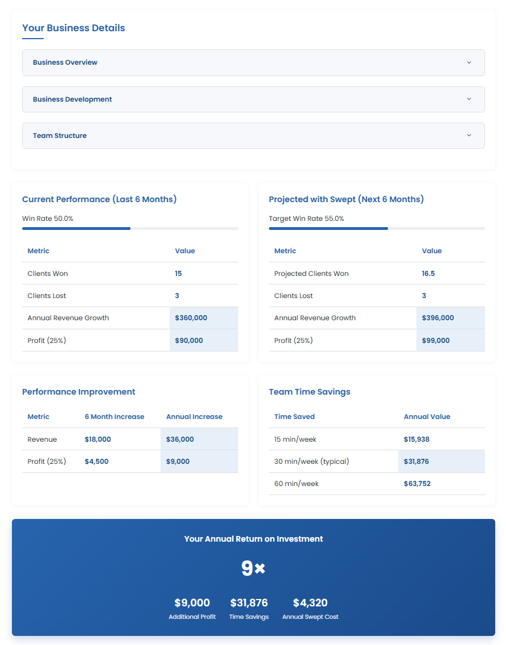Click the Your Business Details heading
This screenshot has height=645, width=506.
[x=73, y=28]
